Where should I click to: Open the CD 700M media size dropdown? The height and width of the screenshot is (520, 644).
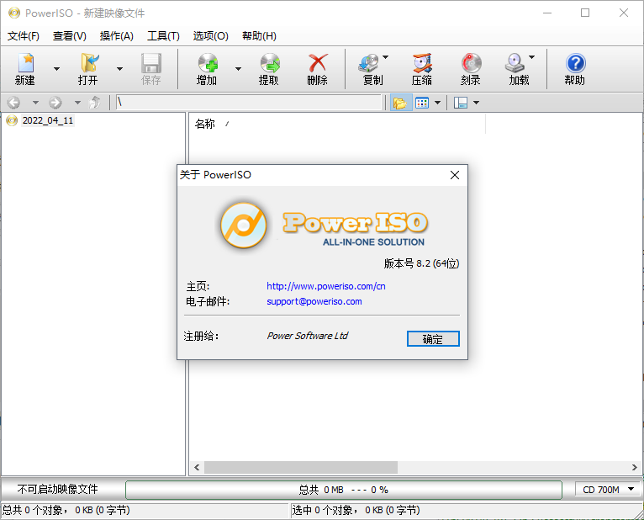pos(608,490)
